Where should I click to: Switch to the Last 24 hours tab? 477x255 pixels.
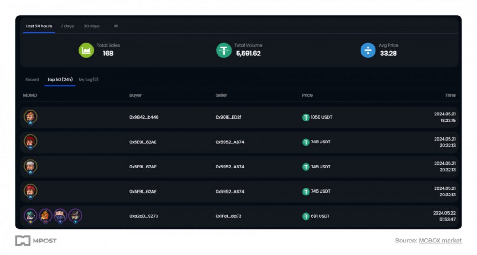pos(39,26)
